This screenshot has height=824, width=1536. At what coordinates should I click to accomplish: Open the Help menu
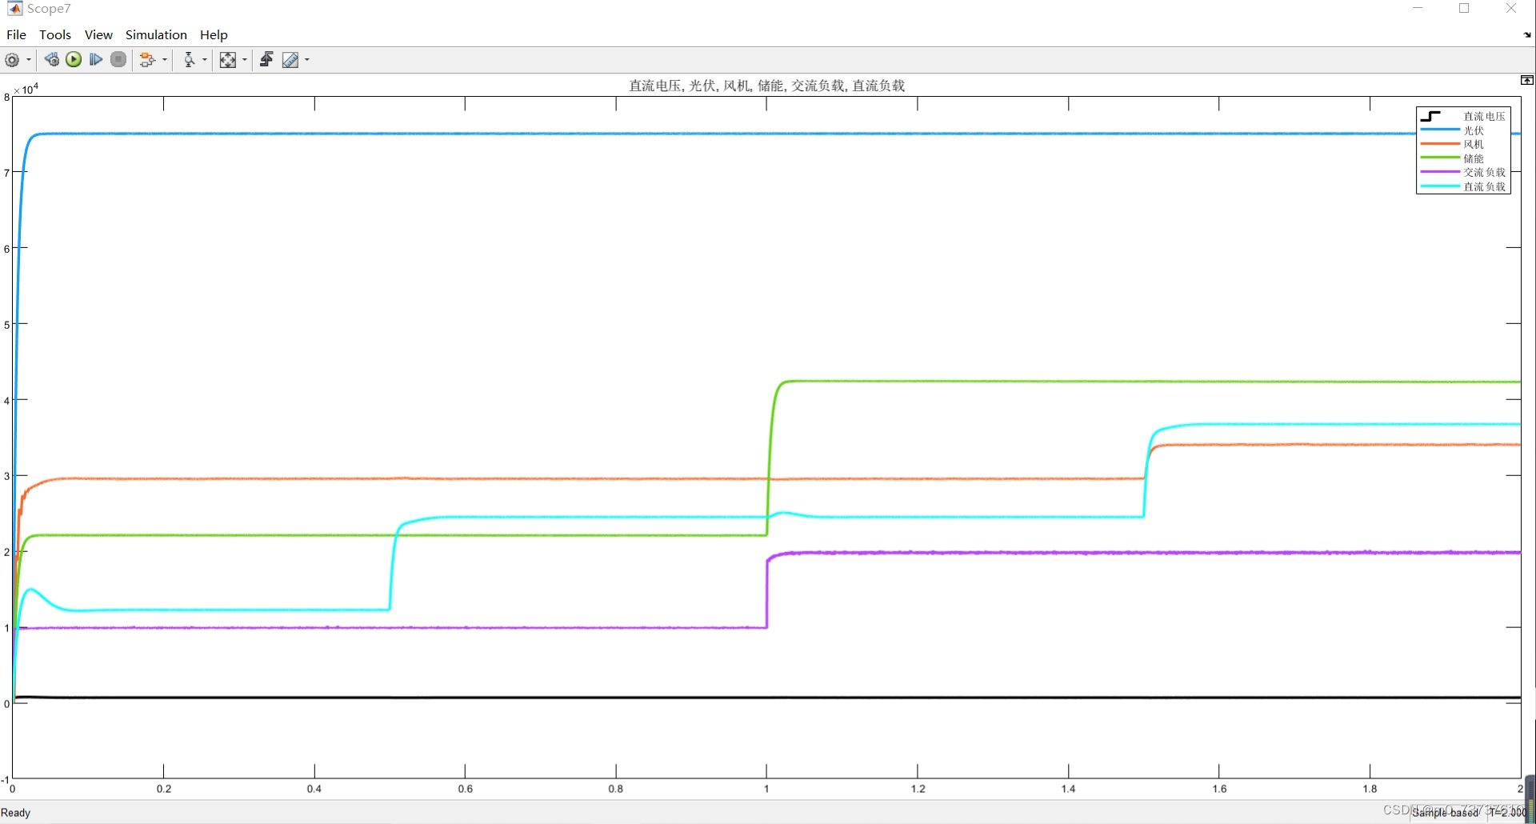pyautogui.click(x=214, y=34)
